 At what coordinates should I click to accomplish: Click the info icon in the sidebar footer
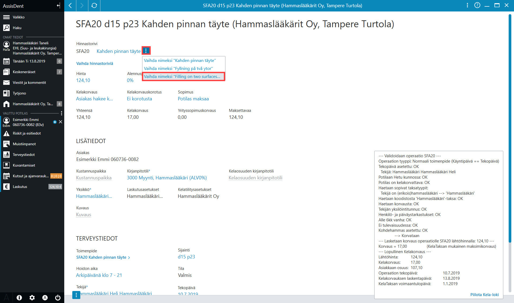coord(19,298)
